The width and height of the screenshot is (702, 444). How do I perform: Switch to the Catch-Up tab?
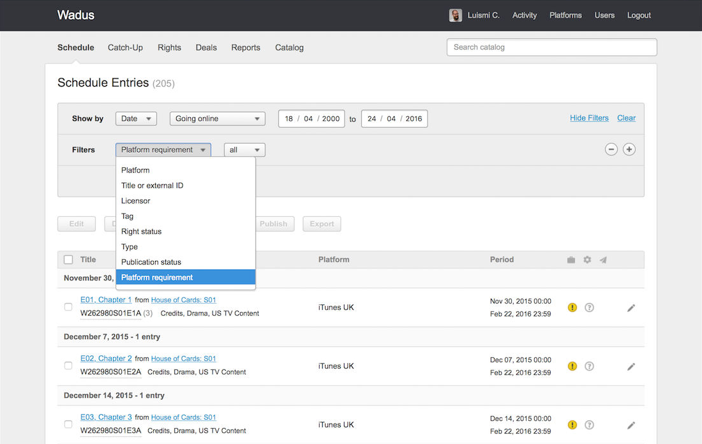[x=125, y=48]
